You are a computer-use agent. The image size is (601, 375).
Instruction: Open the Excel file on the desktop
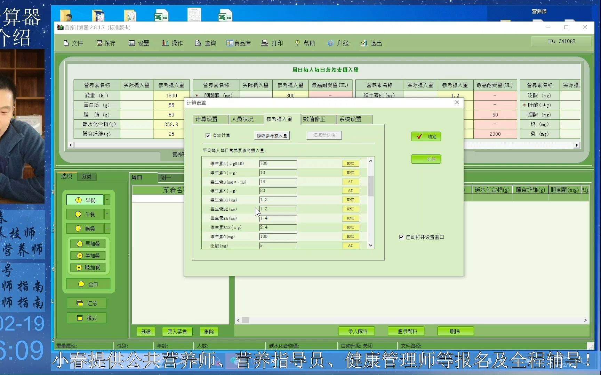click(x=161, y=16)
